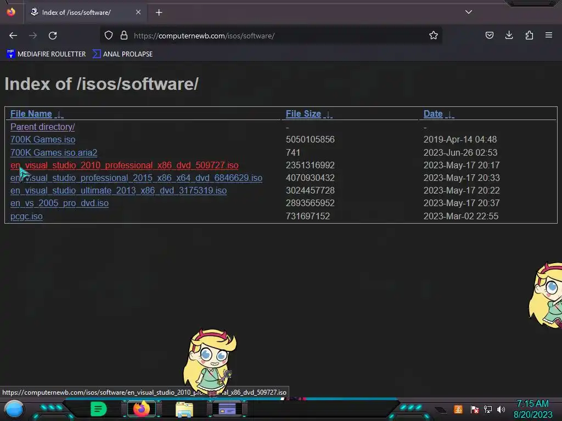Click the File Size descending arrow
This screenshot has height=421, width=562.
pos(328,115)
